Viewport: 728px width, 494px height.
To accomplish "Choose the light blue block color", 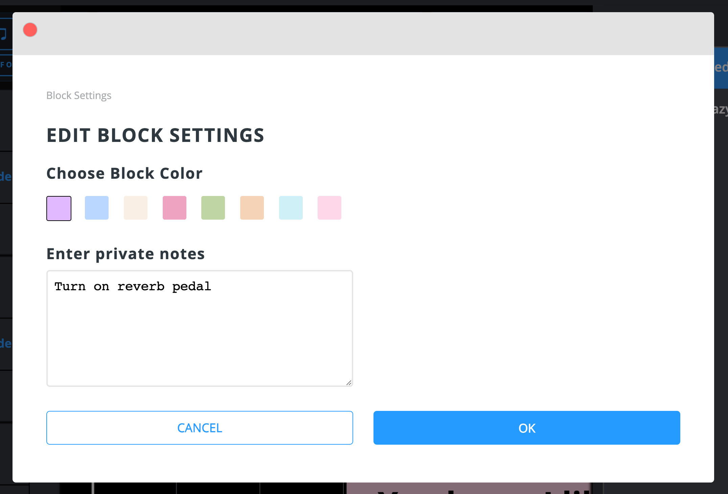I will coord(97,208).
